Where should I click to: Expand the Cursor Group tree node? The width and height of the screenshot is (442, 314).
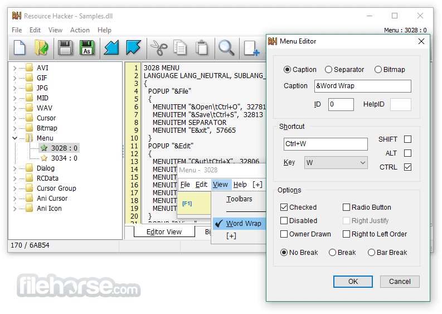coord(15,189)
